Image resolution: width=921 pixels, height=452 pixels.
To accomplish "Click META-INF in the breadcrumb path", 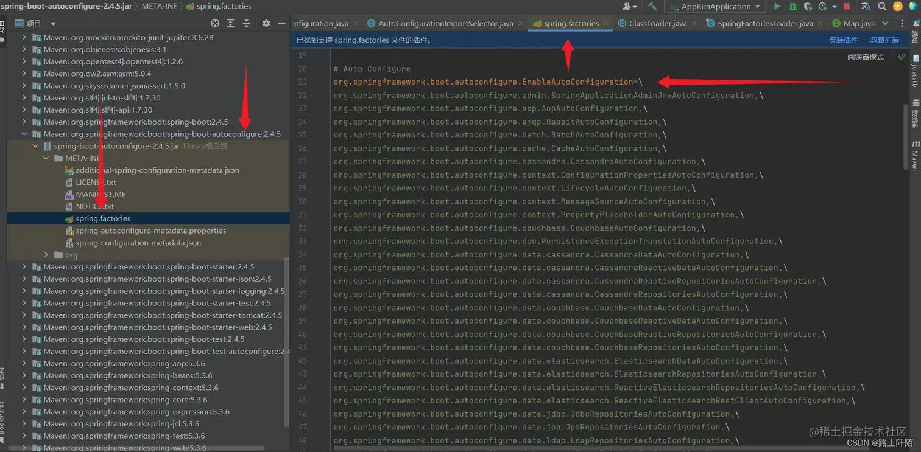I will pos(158,6).
